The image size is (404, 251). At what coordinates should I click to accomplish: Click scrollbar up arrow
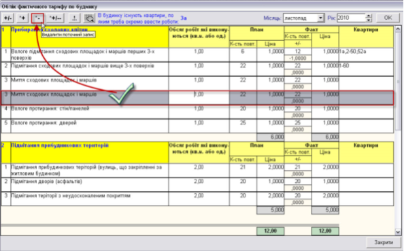pyautogui.click(x=398, y=29)
